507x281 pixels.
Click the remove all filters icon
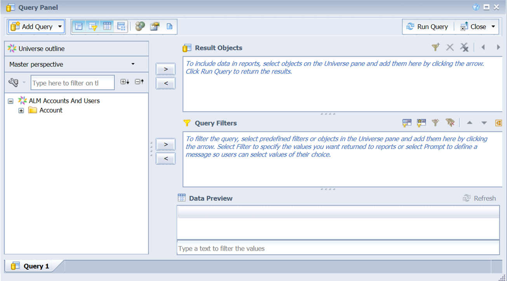[450, 123]
